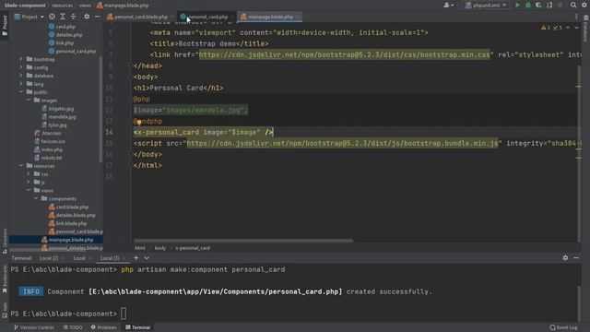Open Project panel options gear
This screenshot has height=332, width=590.
(87, 17)
